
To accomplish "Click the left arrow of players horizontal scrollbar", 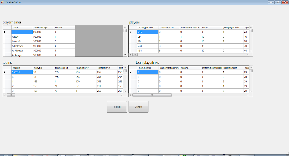I will pyautogui.click(x=130, y=55).
